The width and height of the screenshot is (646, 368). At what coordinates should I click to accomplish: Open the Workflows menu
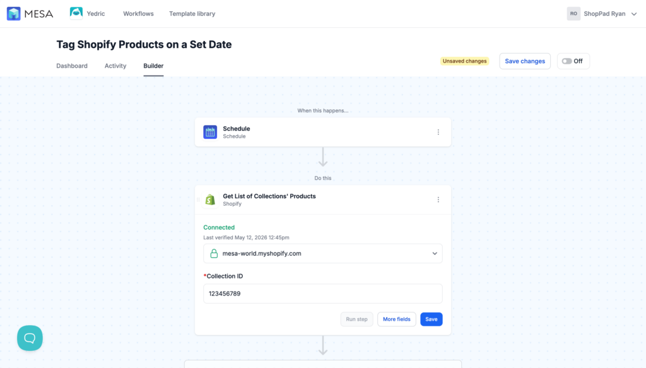click(x=138, y=14)
